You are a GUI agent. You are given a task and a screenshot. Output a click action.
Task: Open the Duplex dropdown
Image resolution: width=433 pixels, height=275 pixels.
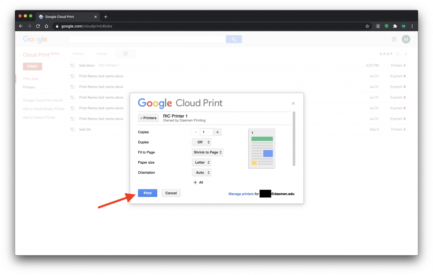click(202, 142)
